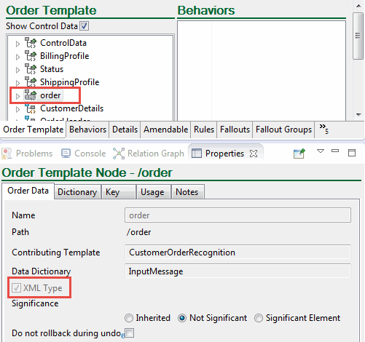The height and width of the screenshot is (342, 365).
Task: Show hidden editor tabs overflow list
Action: (323, 128)
